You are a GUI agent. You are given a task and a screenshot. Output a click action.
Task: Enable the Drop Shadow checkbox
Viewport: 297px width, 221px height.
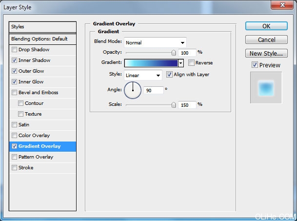point(14,50)
